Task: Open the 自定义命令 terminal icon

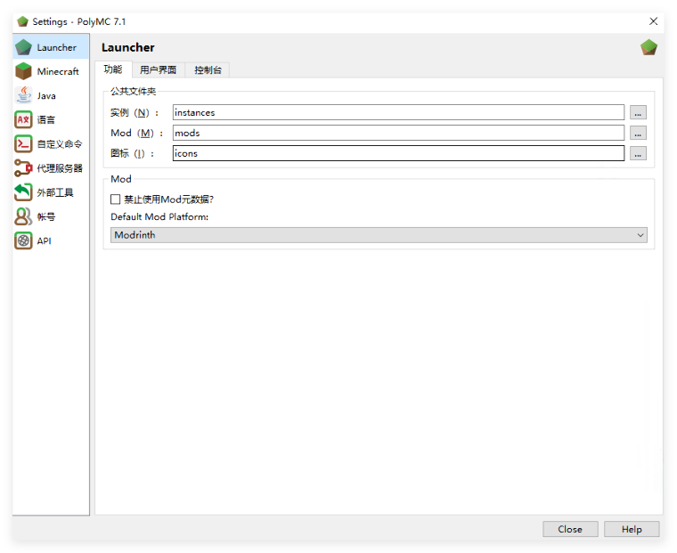Action: click(23, 143)
